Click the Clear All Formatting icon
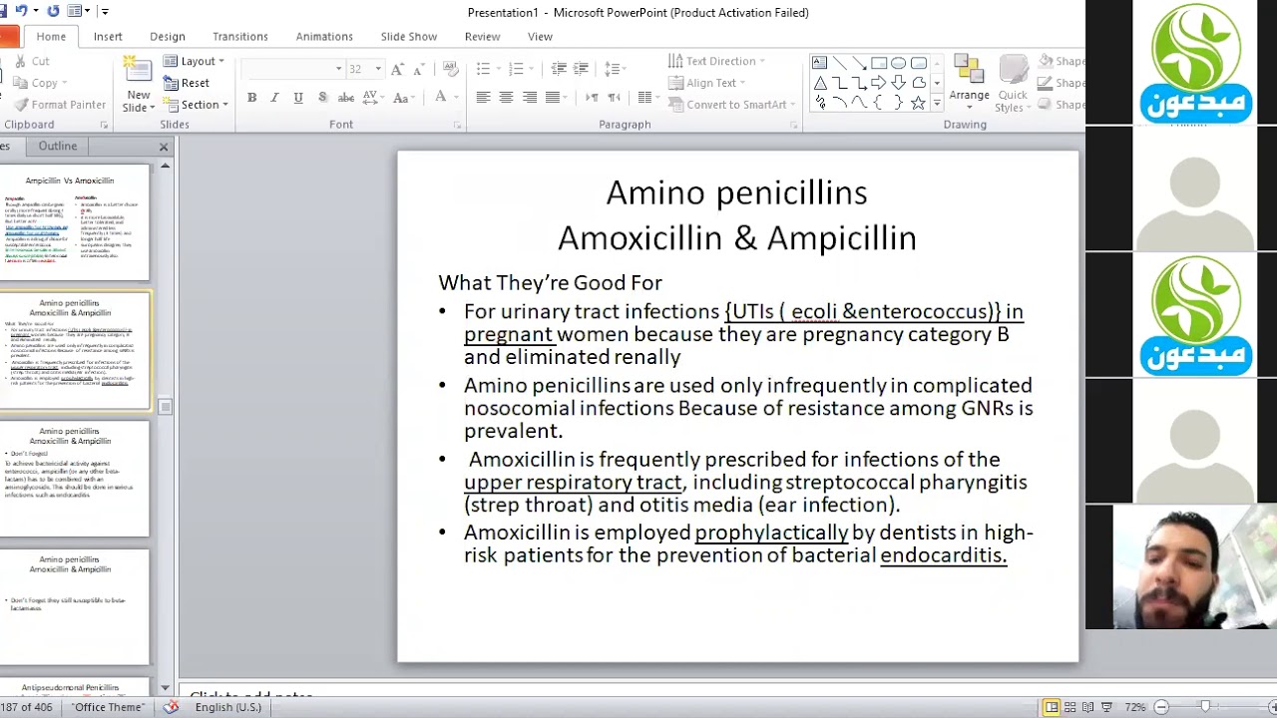Image resolution: width=1277 pixels, height=718 pixels. 450,69
